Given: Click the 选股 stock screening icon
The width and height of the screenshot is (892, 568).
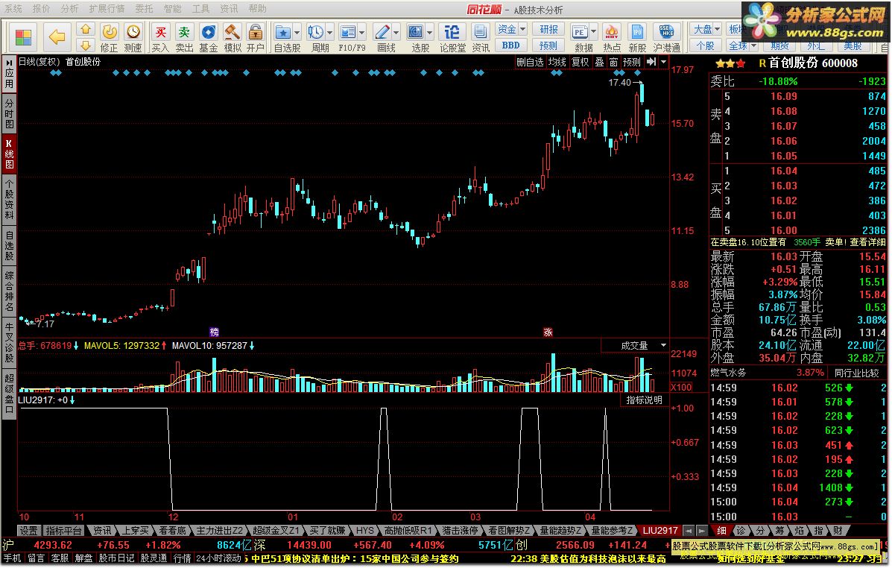Looking at the screenshot, I should coord(416,32).
